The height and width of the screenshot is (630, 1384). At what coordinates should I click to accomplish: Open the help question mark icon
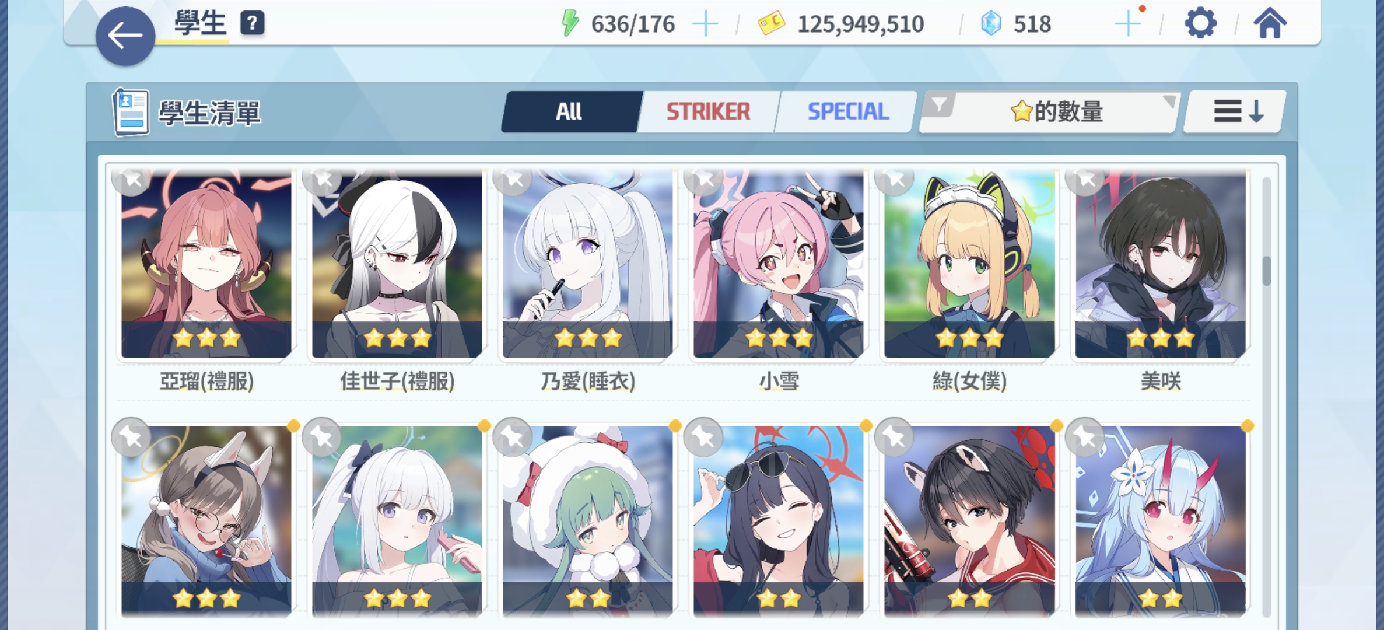coord(252,23)
